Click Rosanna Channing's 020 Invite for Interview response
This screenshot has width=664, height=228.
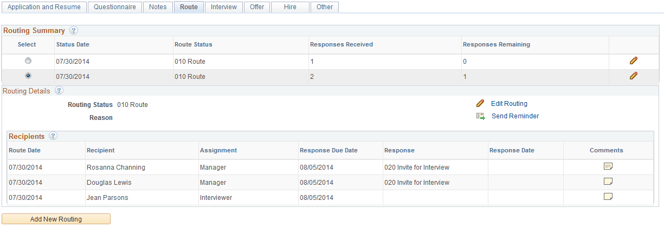(417, 167)
